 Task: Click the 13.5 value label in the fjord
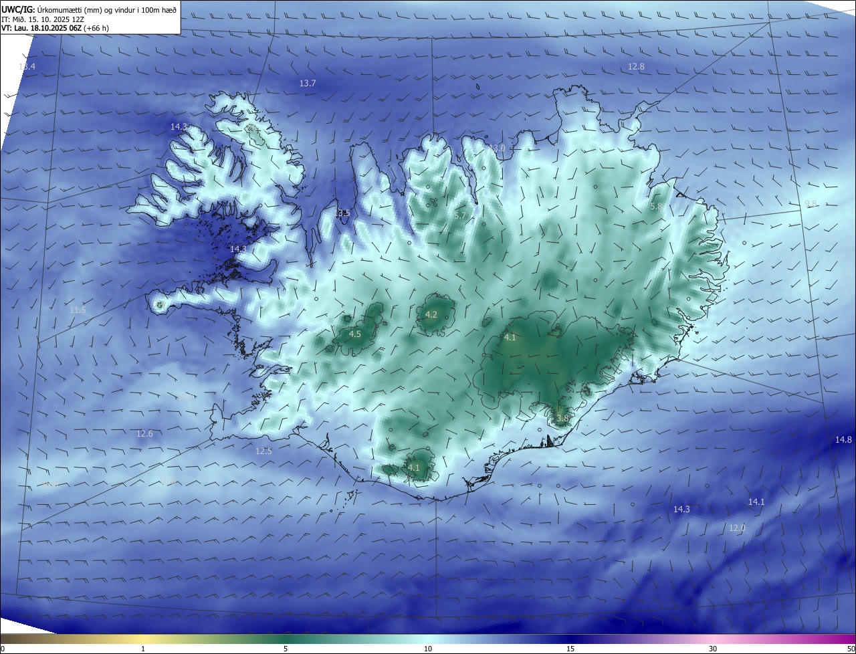coord(342,213)
